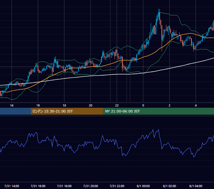
Task: Click the 7/31 14:00 date label
Action: click(12, 186)
